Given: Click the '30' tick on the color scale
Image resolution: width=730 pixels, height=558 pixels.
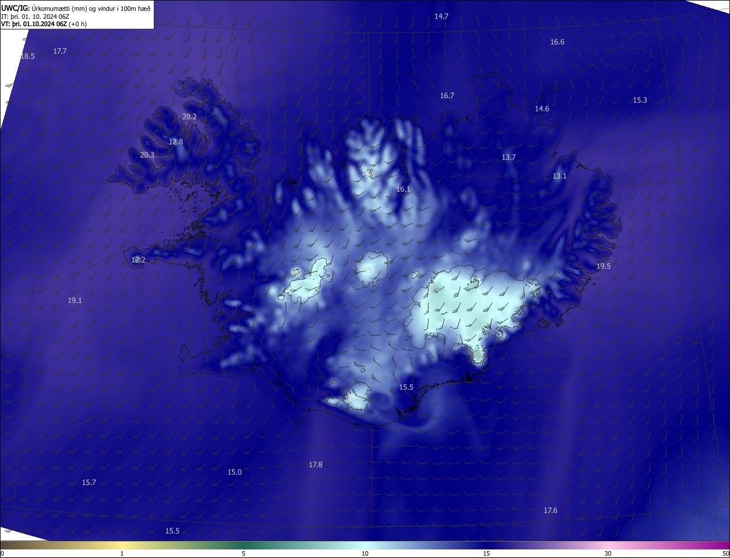Looking at the screenshot, I should click(x=608, y=553).
